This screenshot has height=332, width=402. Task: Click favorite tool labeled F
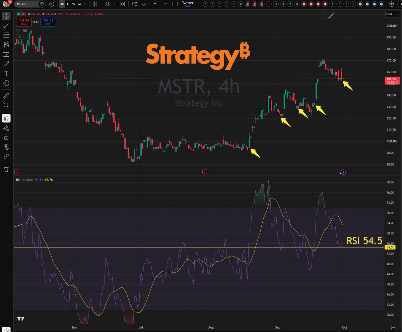346,4
